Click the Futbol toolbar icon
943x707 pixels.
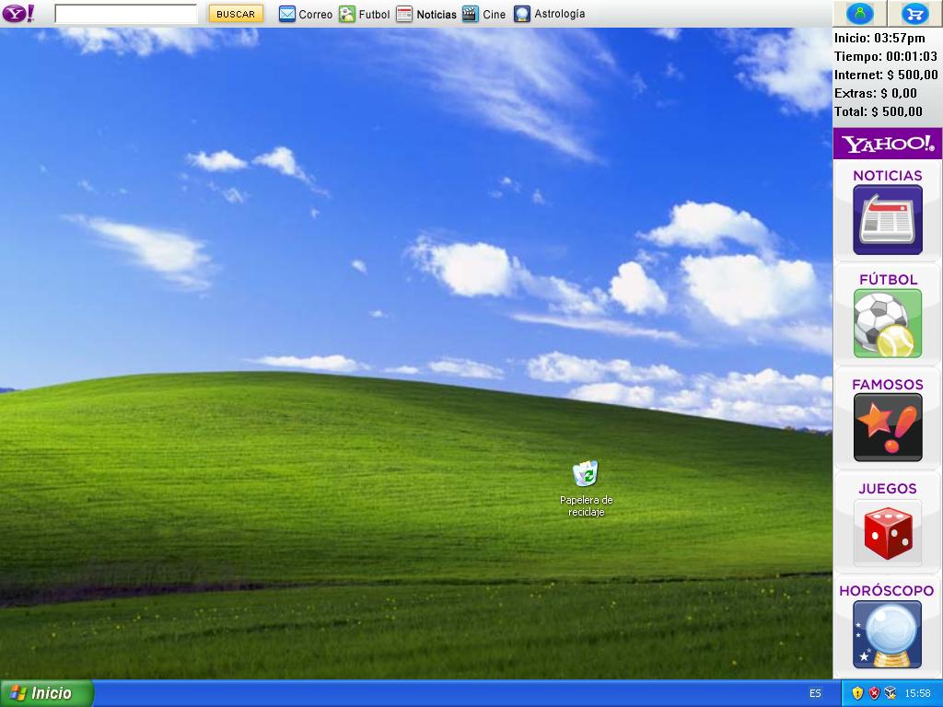click(x=347, y=14)
